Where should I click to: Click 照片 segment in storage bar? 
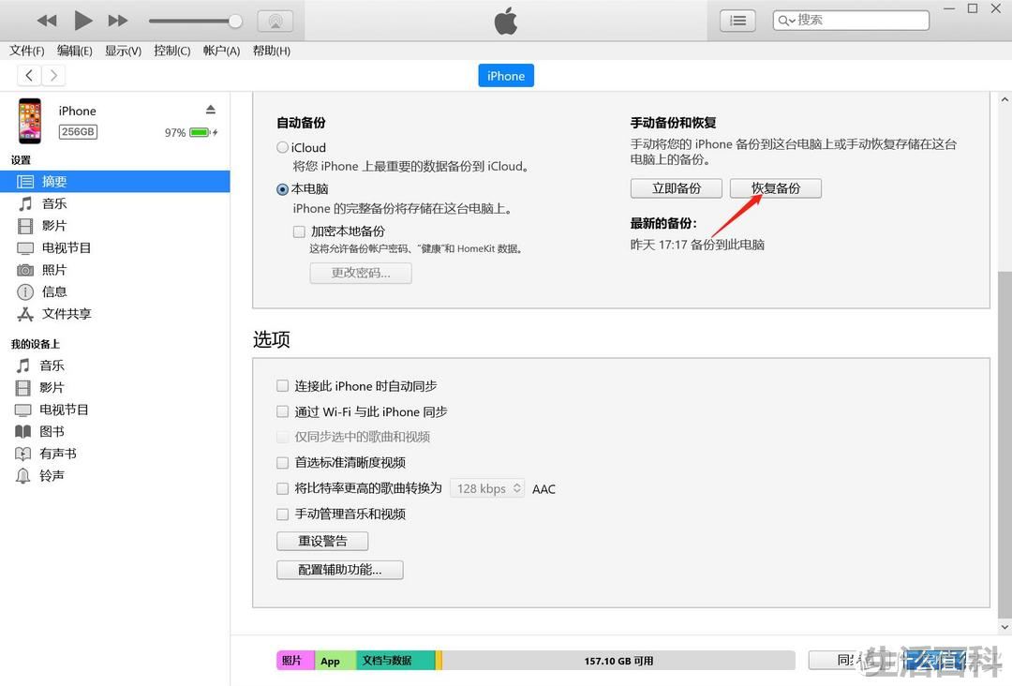[295, 661]
